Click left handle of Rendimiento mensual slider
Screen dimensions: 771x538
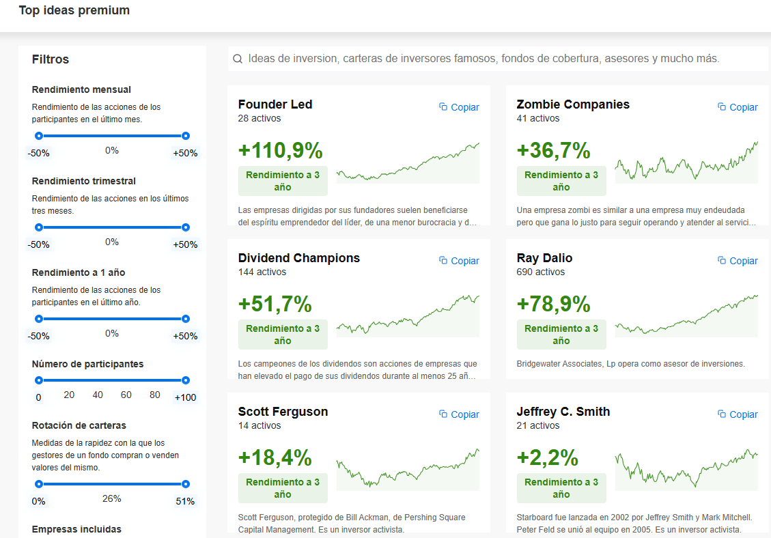pyautogui.click(x=39, y=136)
